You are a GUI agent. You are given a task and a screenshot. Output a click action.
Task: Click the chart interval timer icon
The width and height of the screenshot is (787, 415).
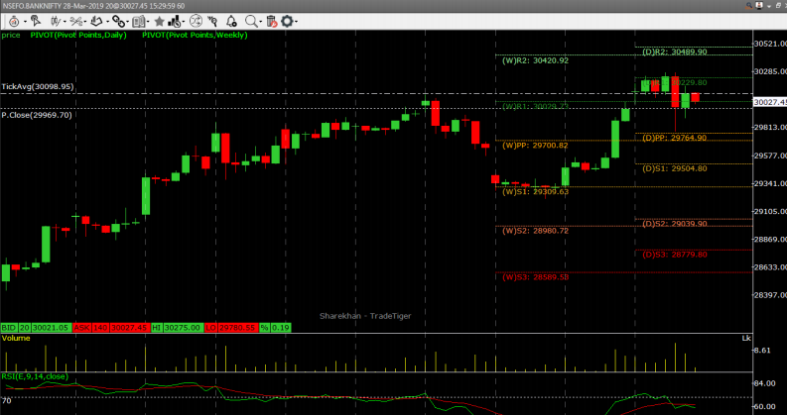(x=14, y=22)
